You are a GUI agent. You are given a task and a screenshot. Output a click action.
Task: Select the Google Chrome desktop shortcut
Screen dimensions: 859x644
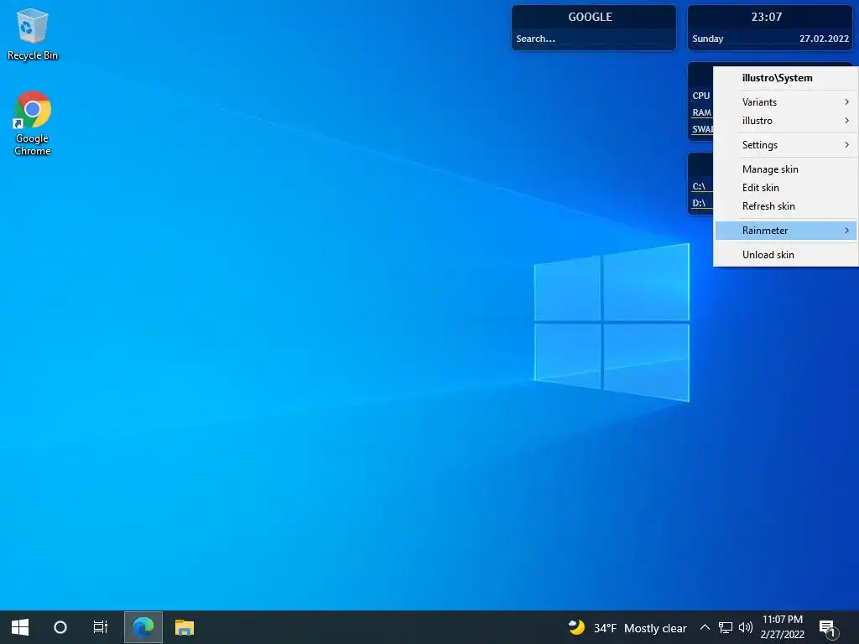(33, 123)
